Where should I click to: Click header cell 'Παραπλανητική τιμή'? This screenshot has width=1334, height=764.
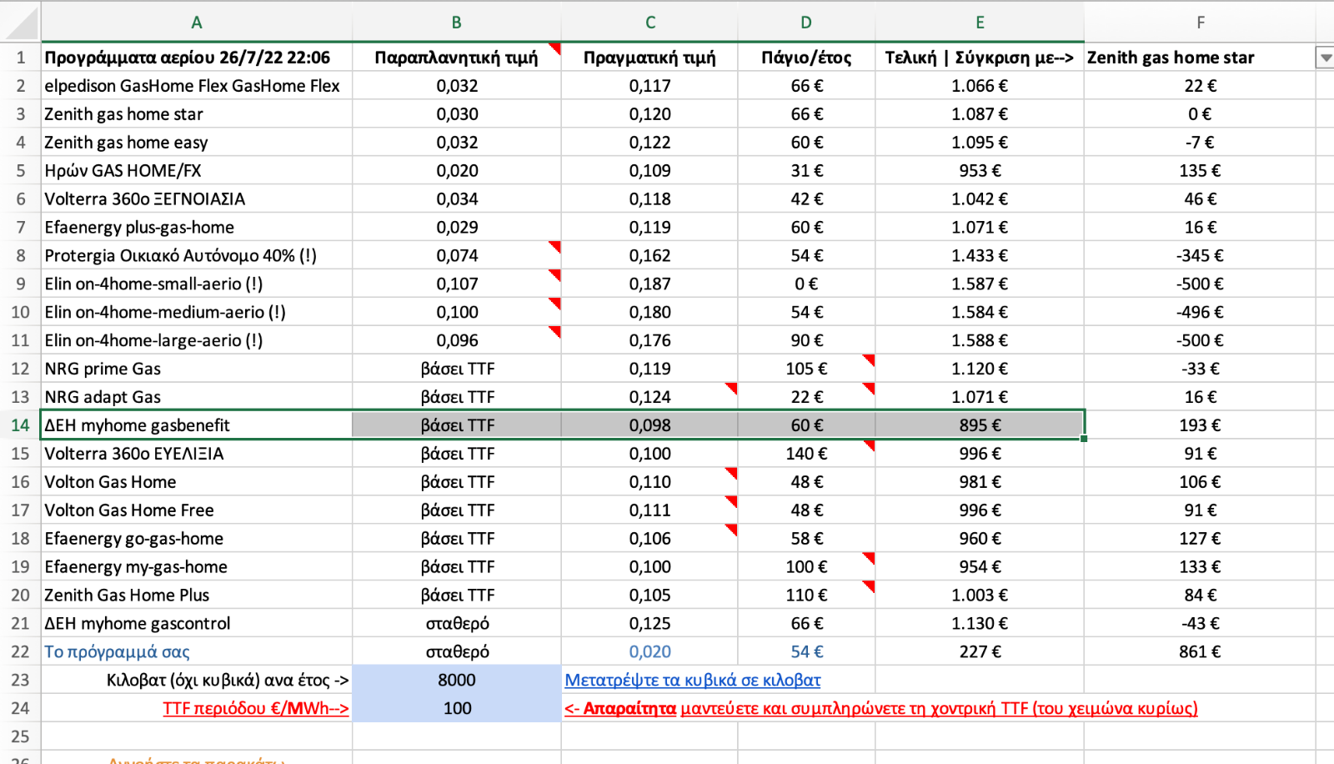[x=457, y=58]
